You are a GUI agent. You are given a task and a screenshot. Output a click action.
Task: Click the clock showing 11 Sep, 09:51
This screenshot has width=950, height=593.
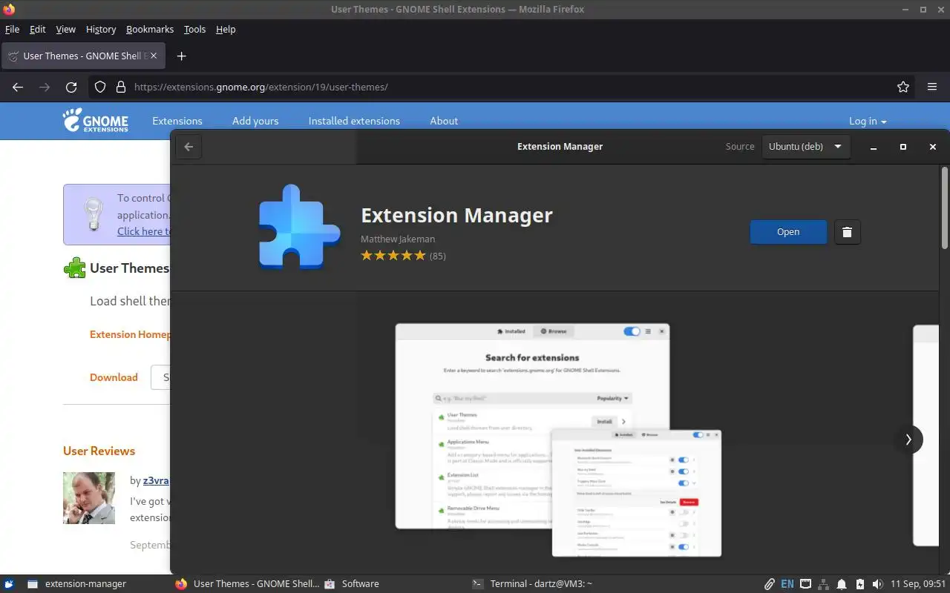pos(917,584)
